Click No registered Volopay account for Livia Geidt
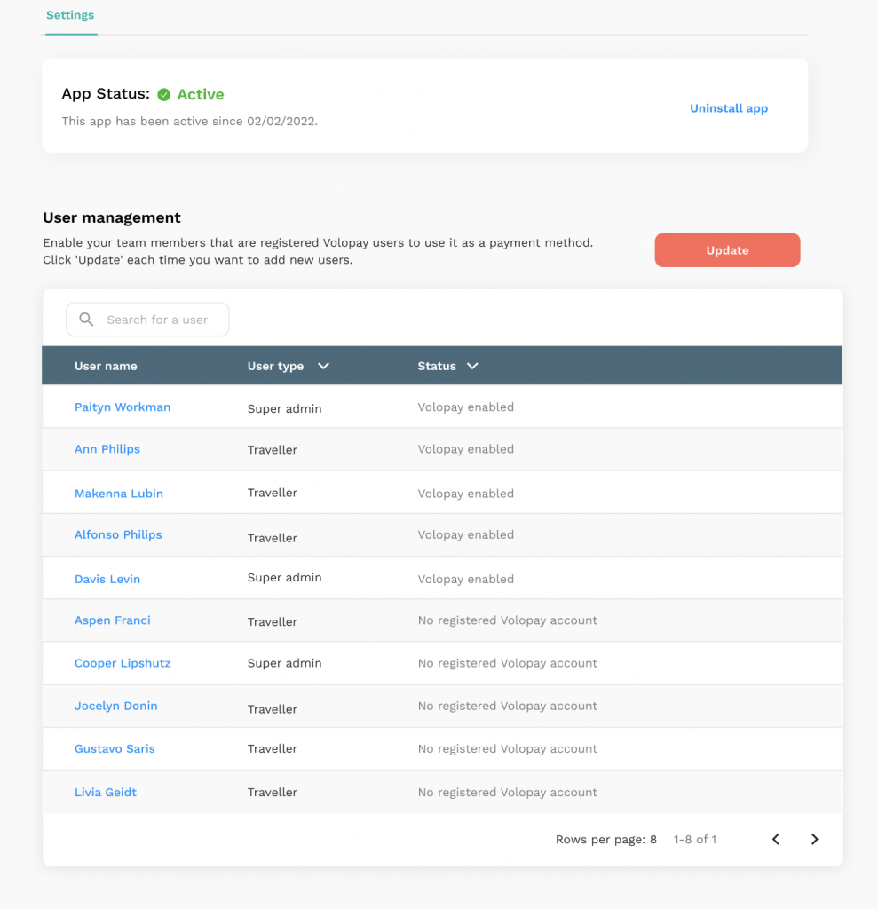878x909 pixels. [508, 793]
